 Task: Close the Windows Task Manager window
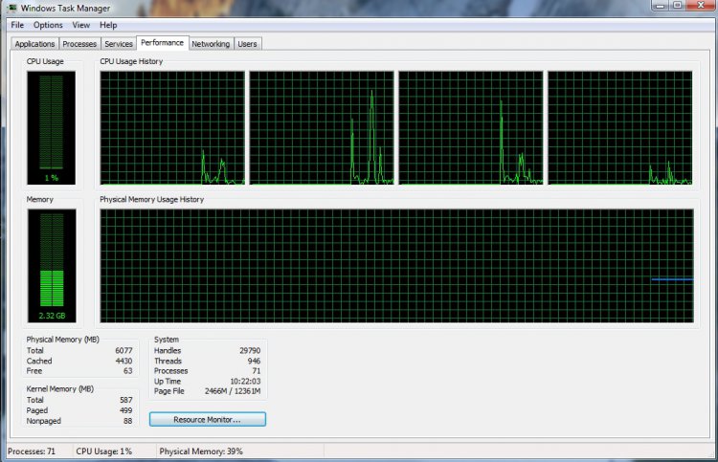(701, 6)
